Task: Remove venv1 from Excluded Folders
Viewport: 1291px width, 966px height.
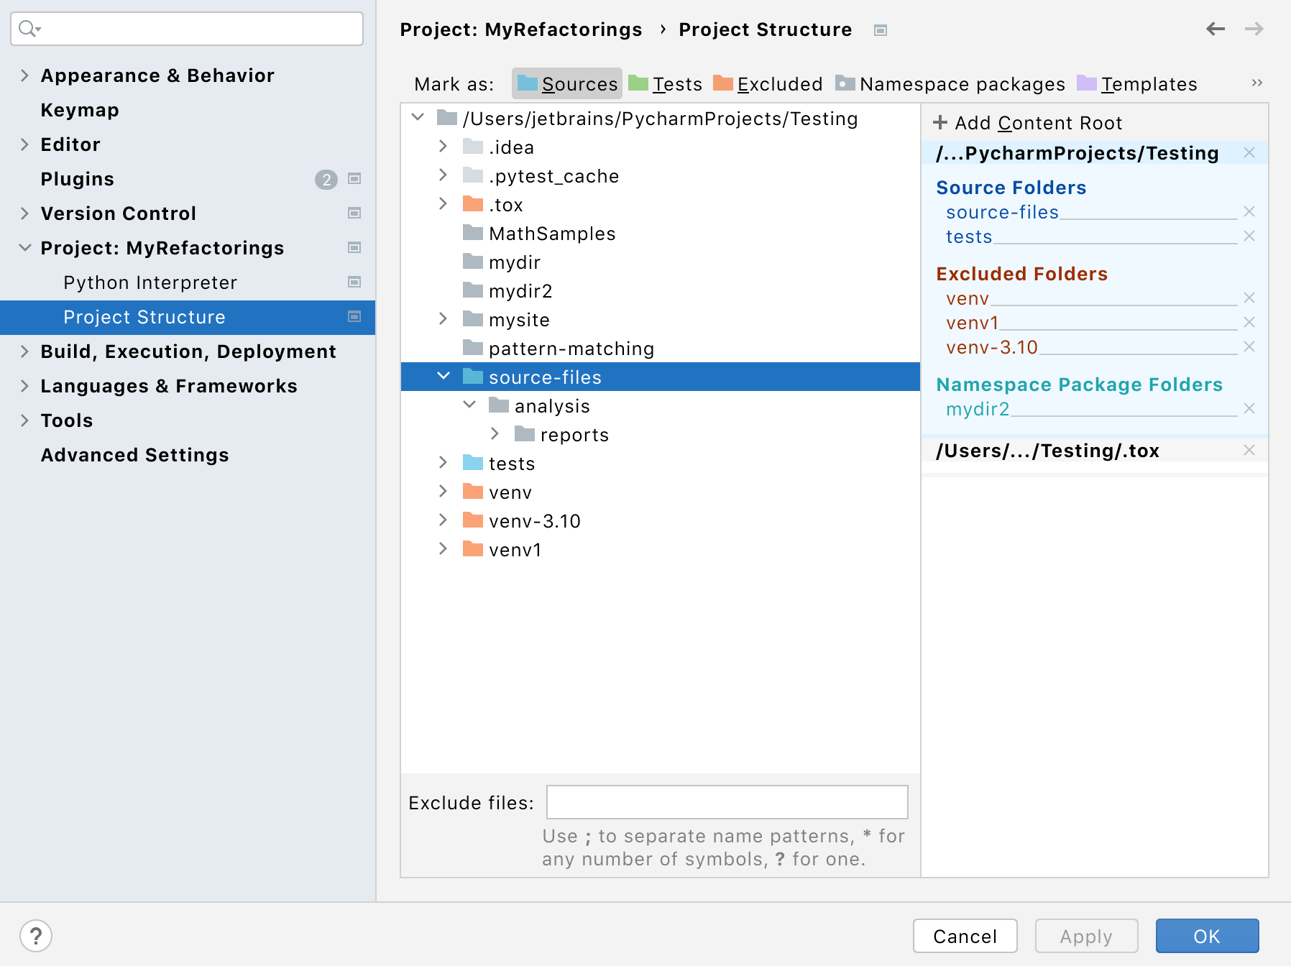Action: point(1249,323)
